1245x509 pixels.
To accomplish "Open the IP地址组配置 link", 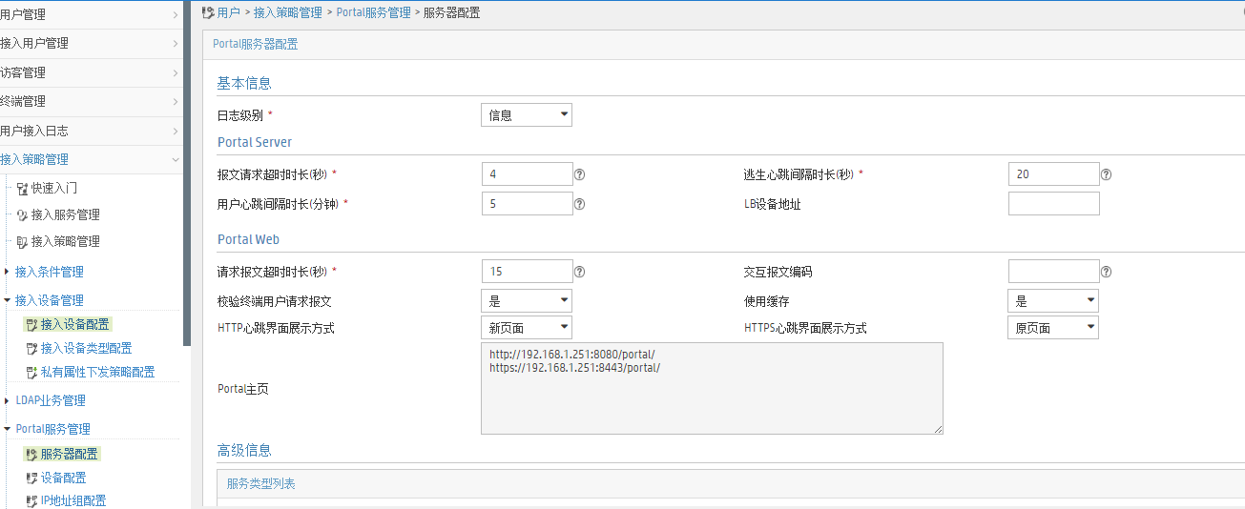I will tap(73, 501).
